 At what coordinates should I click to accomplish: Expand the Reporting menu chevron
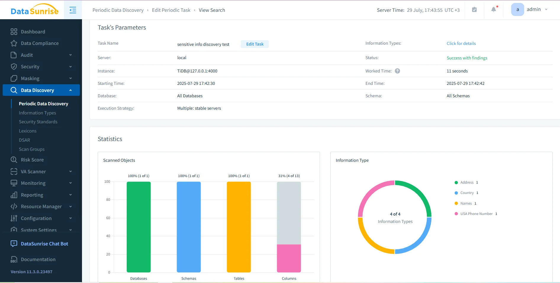[70, 195]
